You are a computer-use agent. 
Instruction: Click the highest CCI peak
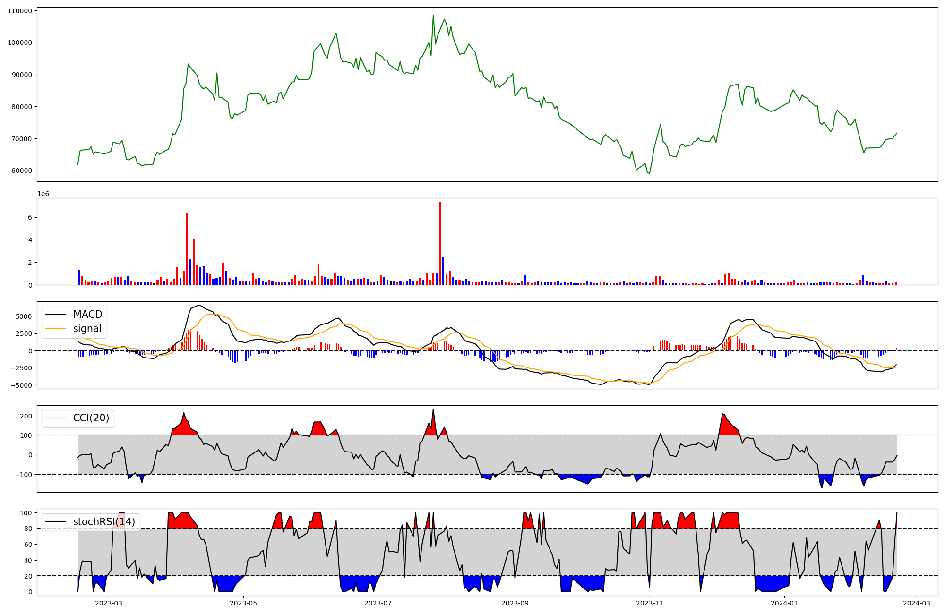click(x=433, y=409)
